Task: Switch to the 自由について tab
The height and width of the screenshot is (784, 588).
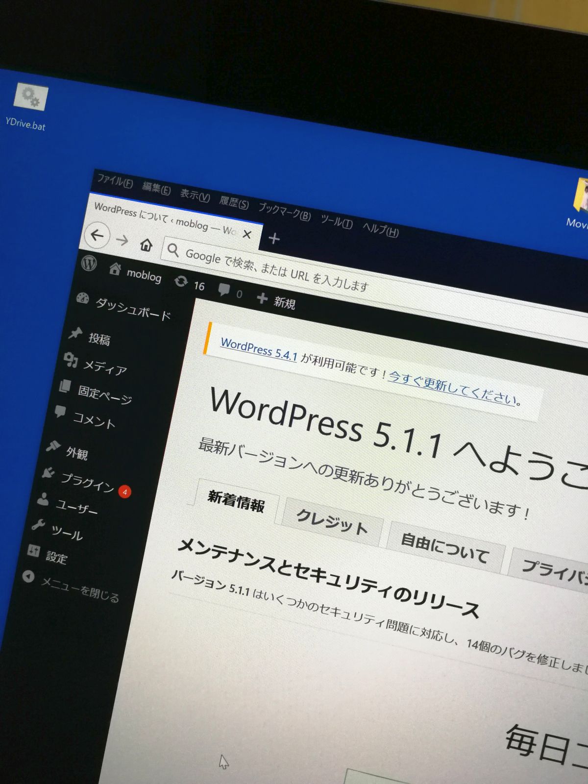Action: (445, 548)
